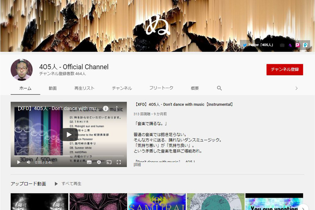Click the pink P icon in banner links

297,45
